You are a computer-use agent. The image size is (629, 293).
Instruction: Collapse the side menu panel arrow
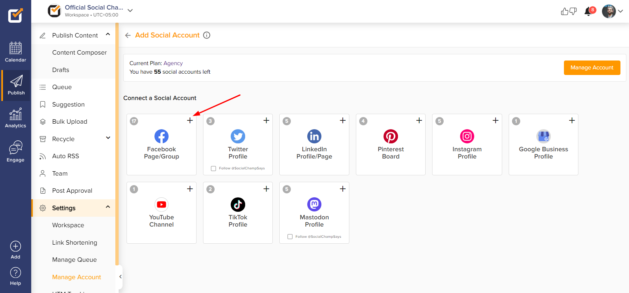pyautogui.click(x=120, y=277)
